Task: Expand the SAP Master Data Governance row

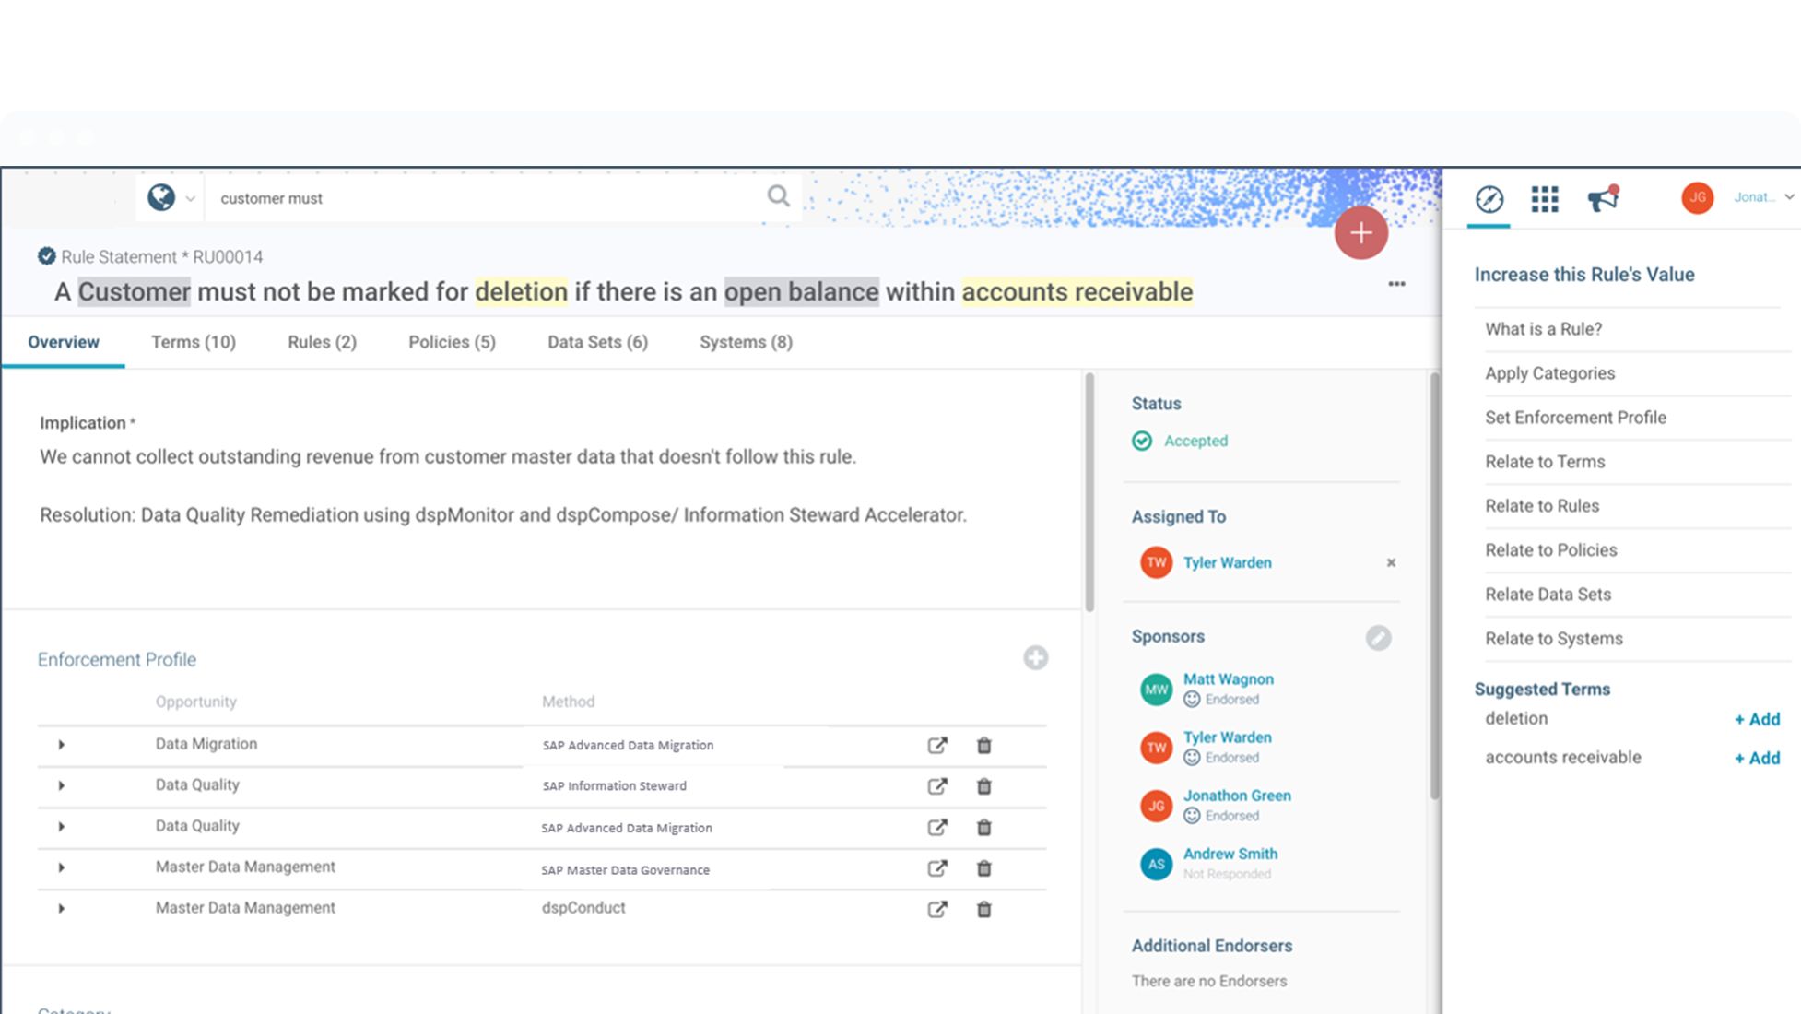Action: pyautogui.click(x=61, y=867)
